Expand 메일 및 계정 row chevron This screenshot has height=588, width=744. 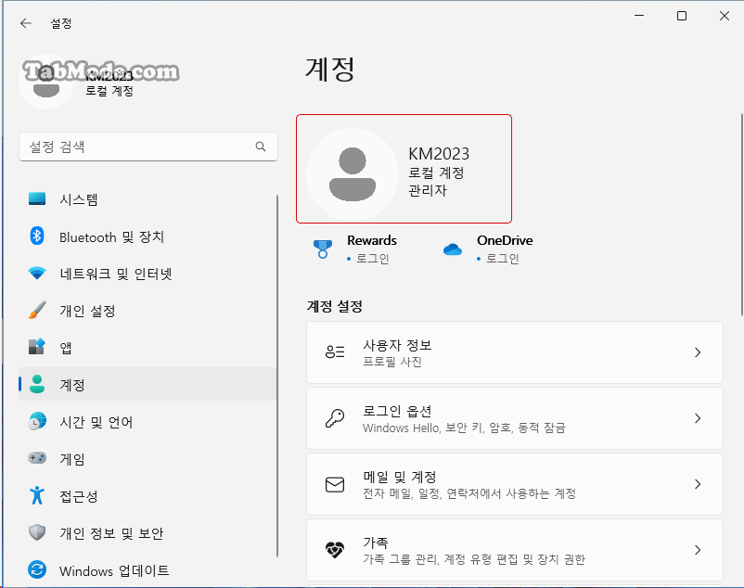[698, 484]
